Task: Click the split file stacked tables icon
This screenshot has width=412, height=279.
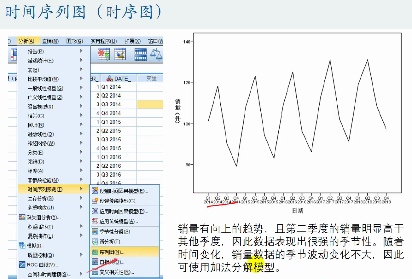Action: pos(141,54)
